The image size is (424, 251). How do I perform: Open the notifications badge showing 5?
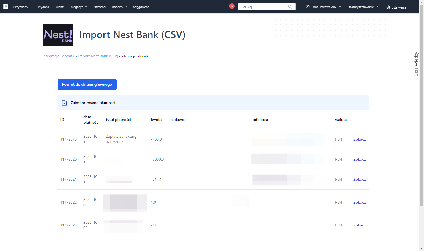pyautogui.click(x=232, y=6)
